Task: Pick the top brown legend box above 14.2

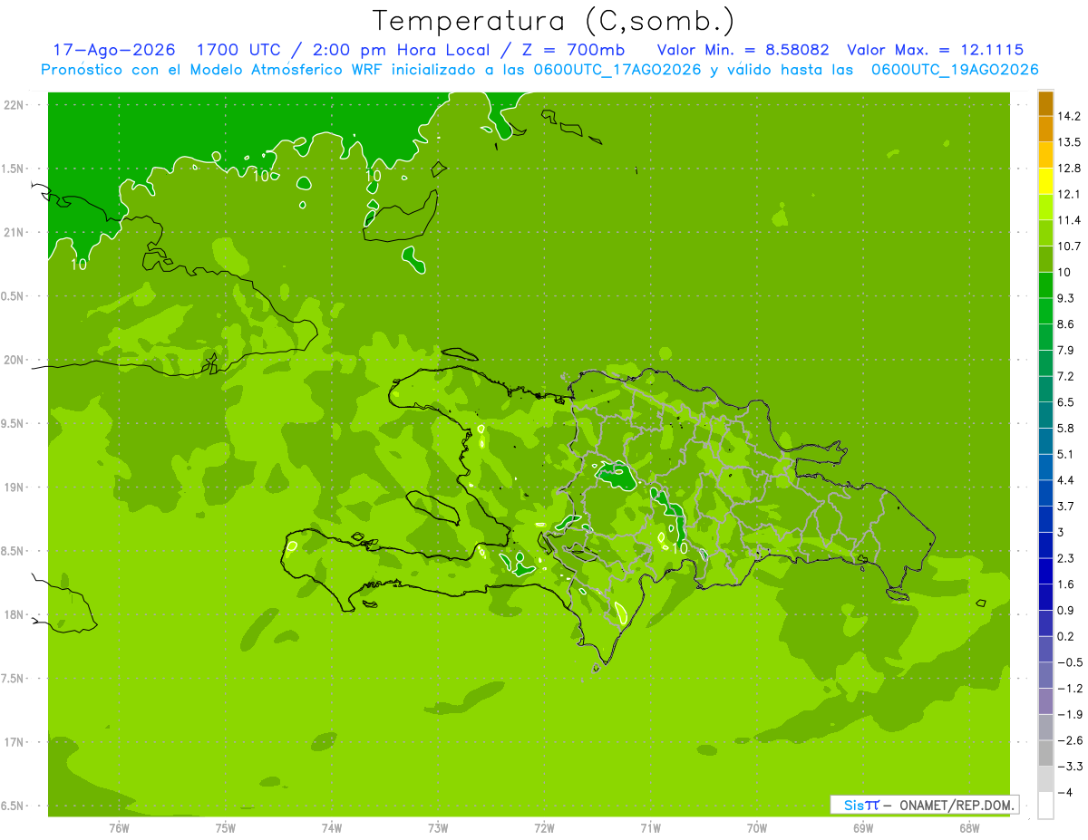Action: click(1046, 103)
